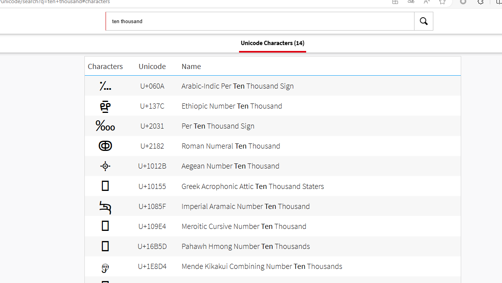Click the apps grid icon in address bar

coord(395,2)
